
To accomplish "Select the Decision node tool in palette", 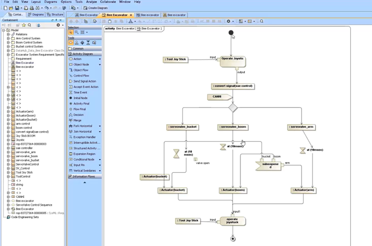I will [x=78, y=115].
